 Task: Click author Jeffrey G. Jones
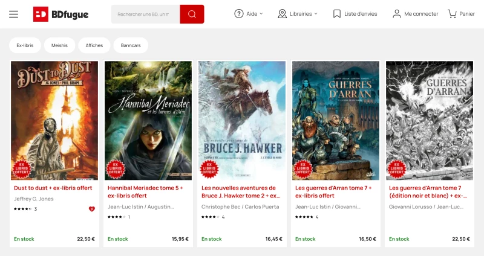34,199
